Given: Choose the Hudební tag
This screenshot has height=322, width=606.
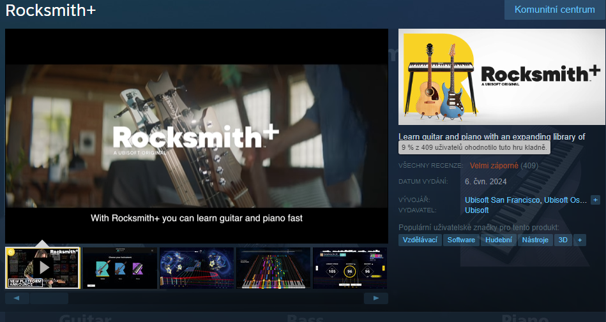Looking at the screenshot, I should click(498, 240).
